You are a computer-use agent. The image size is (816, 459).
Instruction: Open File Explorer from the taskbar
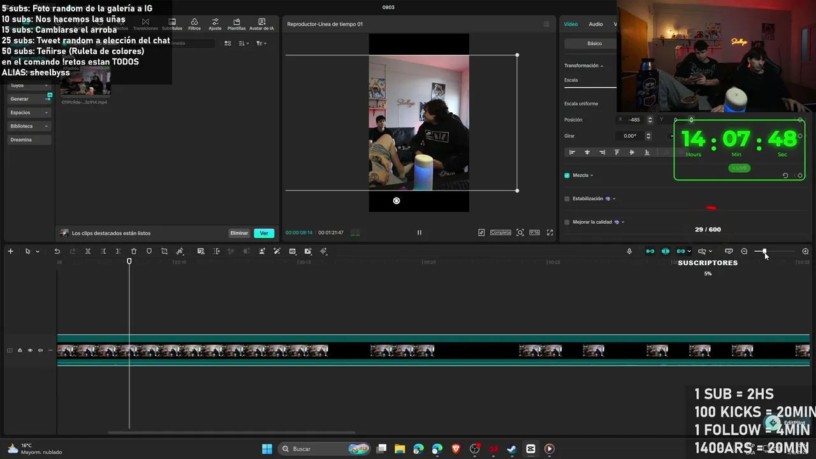[x=400, y=449]
